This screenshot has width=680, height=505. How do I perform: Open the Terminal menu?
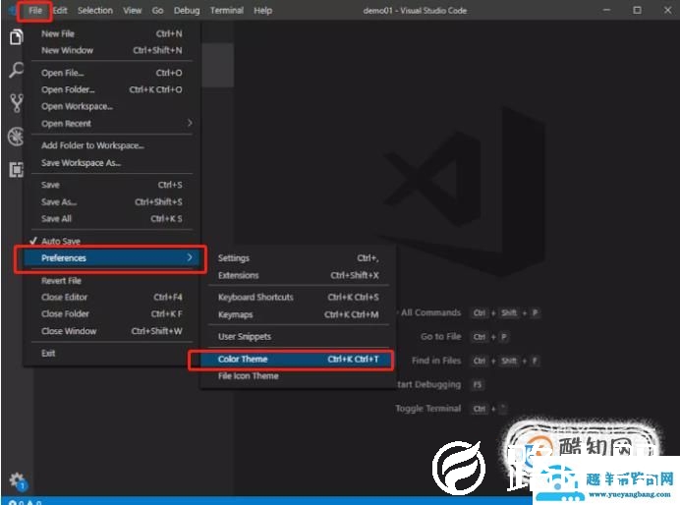point(226,11)
